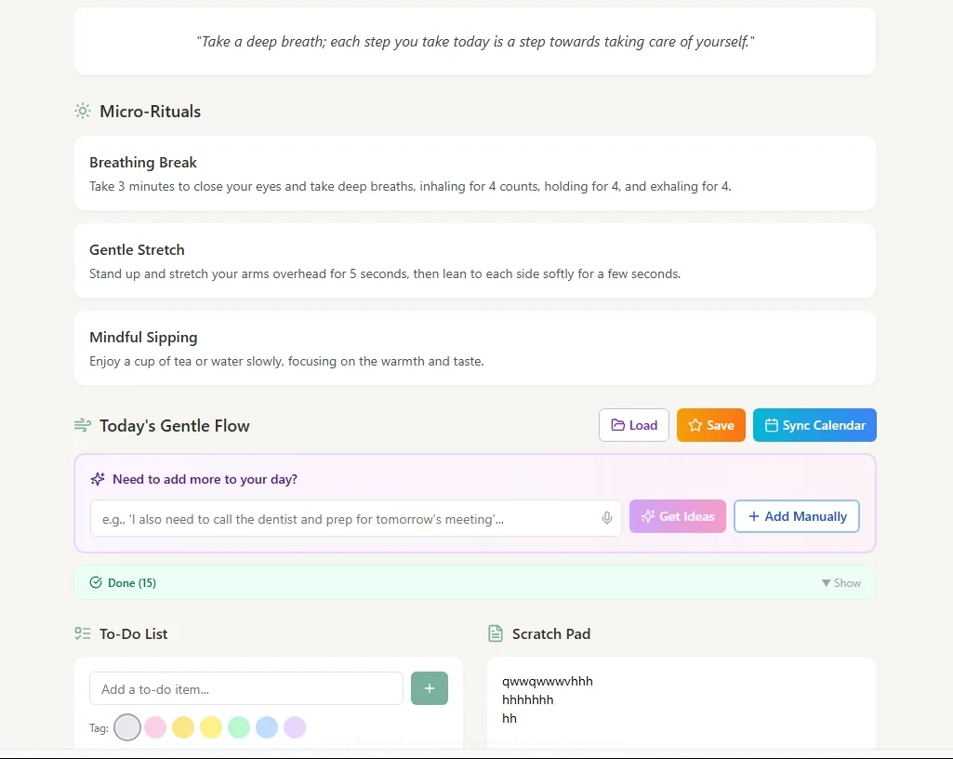Sync Calendar with the blue button

point(814,425)
